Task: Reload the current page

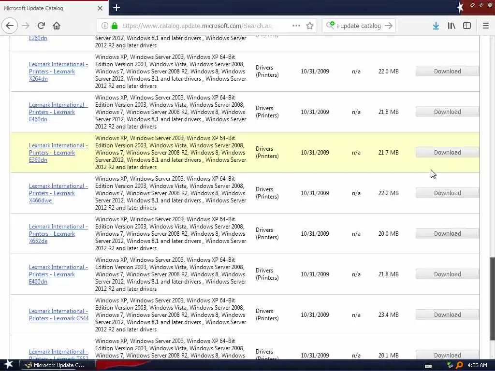Action: (x=41, y=26)
